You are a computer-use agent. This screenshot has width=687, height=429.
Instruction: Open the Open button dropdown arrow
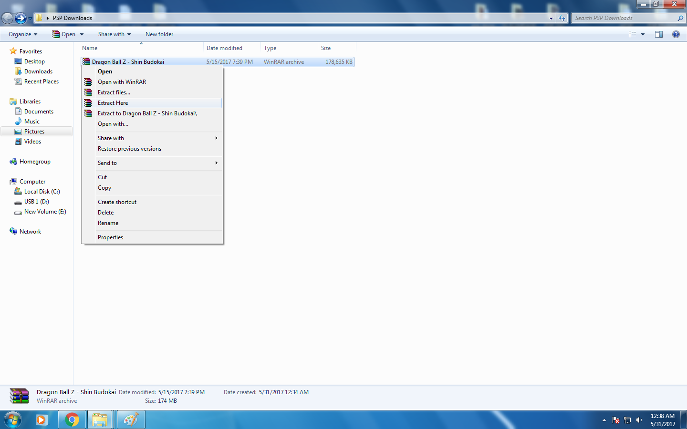pos(81,34)
